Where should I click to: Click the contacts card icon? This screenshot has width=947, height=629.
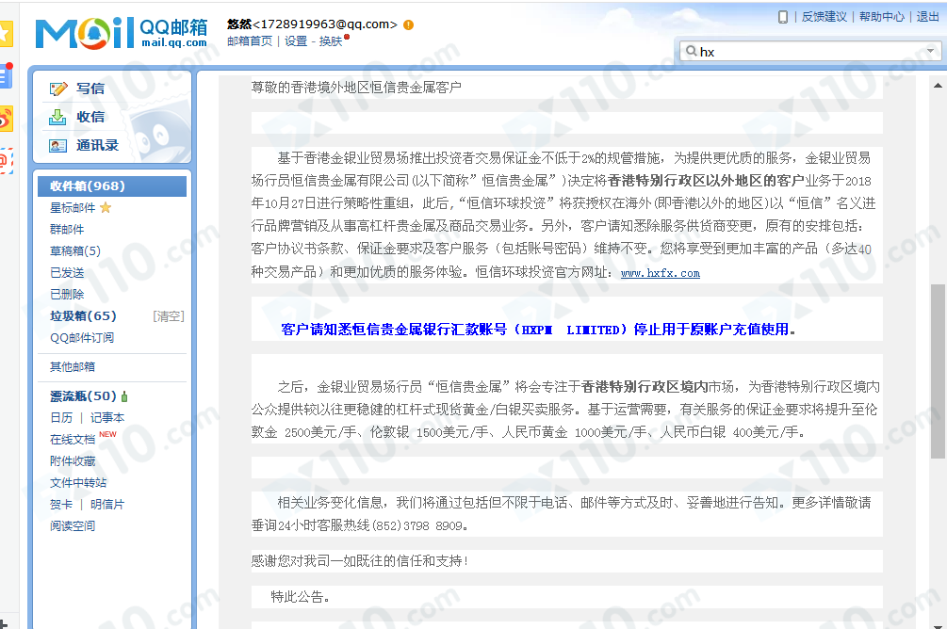pos(58,145)
